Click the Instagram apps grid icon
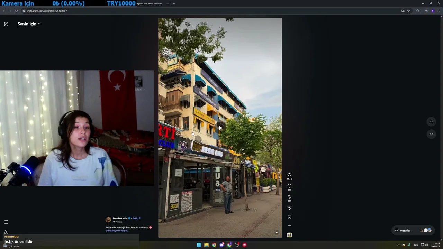Image resolution: width=443 pixels, height=249 pixels. point(6,232)
